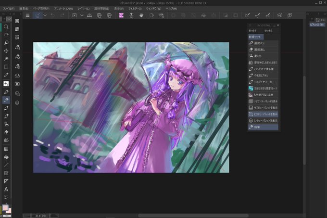Image resolution: width=327 pixels, height=218 pixels.
Task: Select the Auto select magic wand tool
Action: click(x=6, y=59)
